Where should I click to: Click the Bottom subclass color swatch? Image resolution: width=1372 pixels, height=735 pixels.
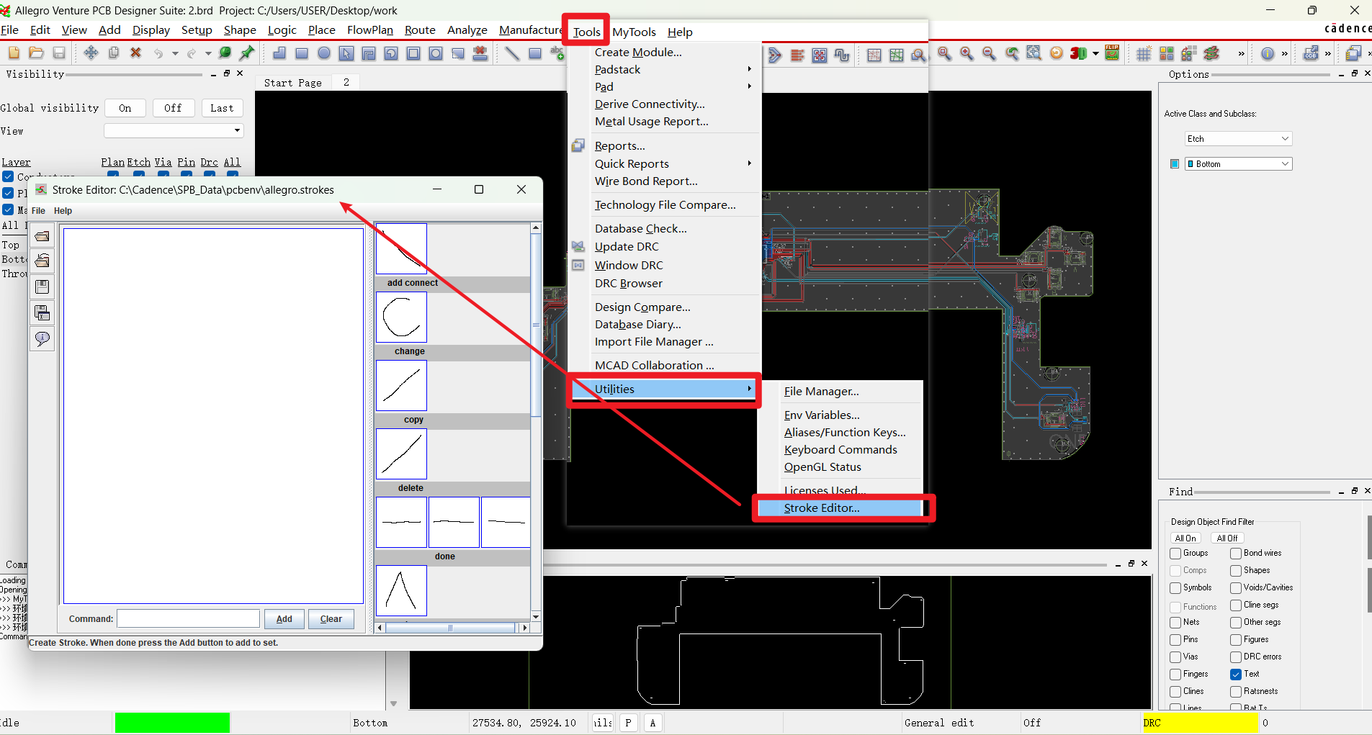[x=1175, y=164]
